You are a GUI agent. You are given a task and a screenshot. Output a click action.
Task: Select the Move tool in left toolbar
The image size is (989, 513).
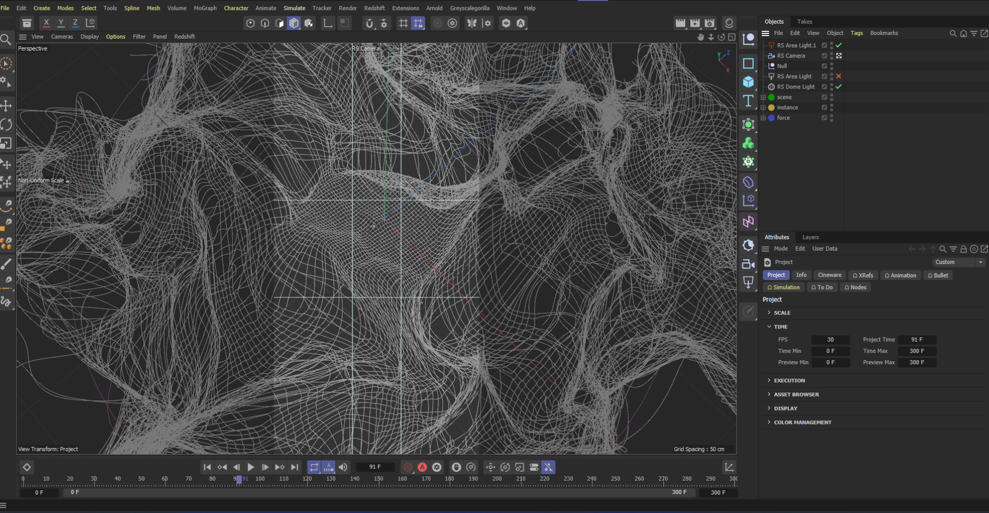6,106
